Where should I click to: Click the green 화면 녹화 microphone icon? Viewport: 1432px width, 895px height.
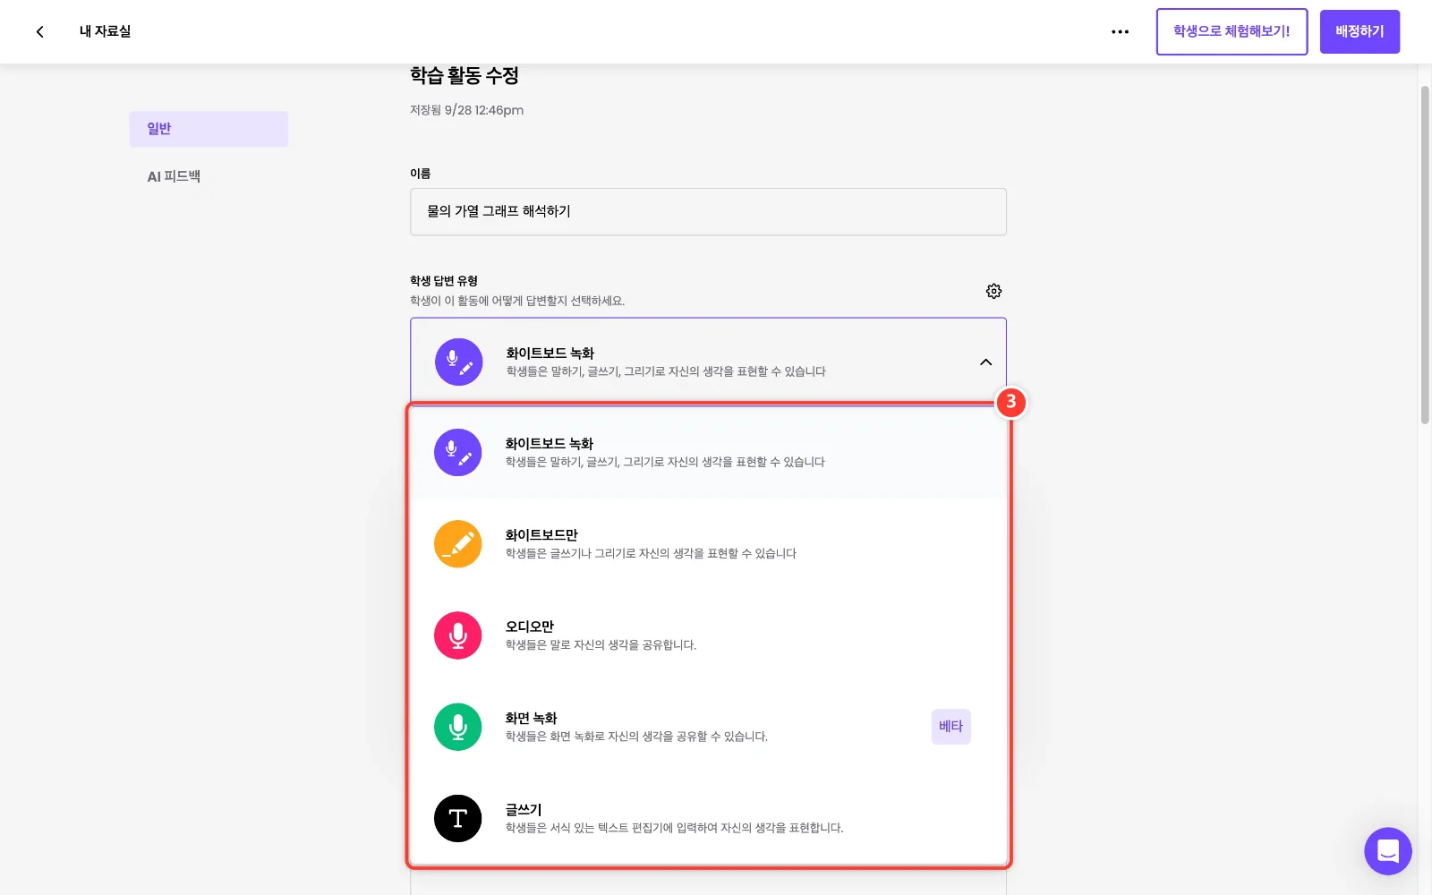point(457,727)
